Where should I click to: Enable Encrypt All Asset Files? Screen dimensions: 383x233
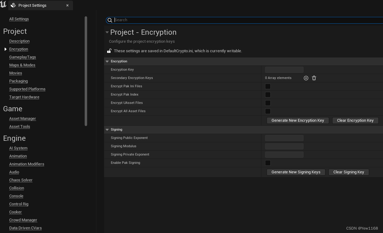click(x=268, y=111)
